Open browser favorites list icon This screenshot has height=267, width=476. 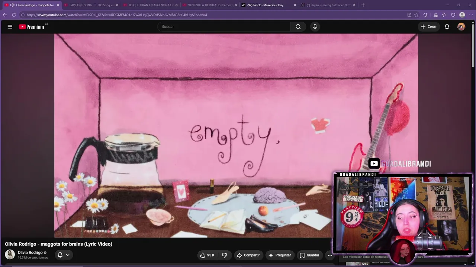(444, 15)
